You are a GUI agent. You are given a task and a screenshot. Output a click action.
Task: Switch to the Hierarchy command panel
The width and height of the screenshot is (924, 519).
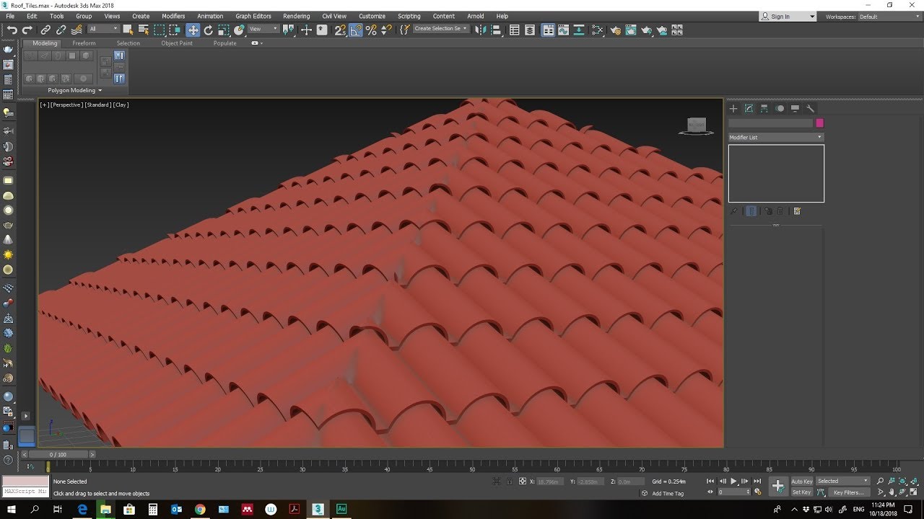point(764,109)
